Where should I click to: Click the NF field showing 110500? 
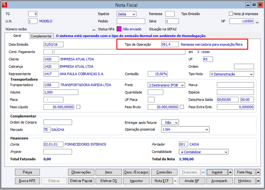pyautogui.click(x=241, y=21)
